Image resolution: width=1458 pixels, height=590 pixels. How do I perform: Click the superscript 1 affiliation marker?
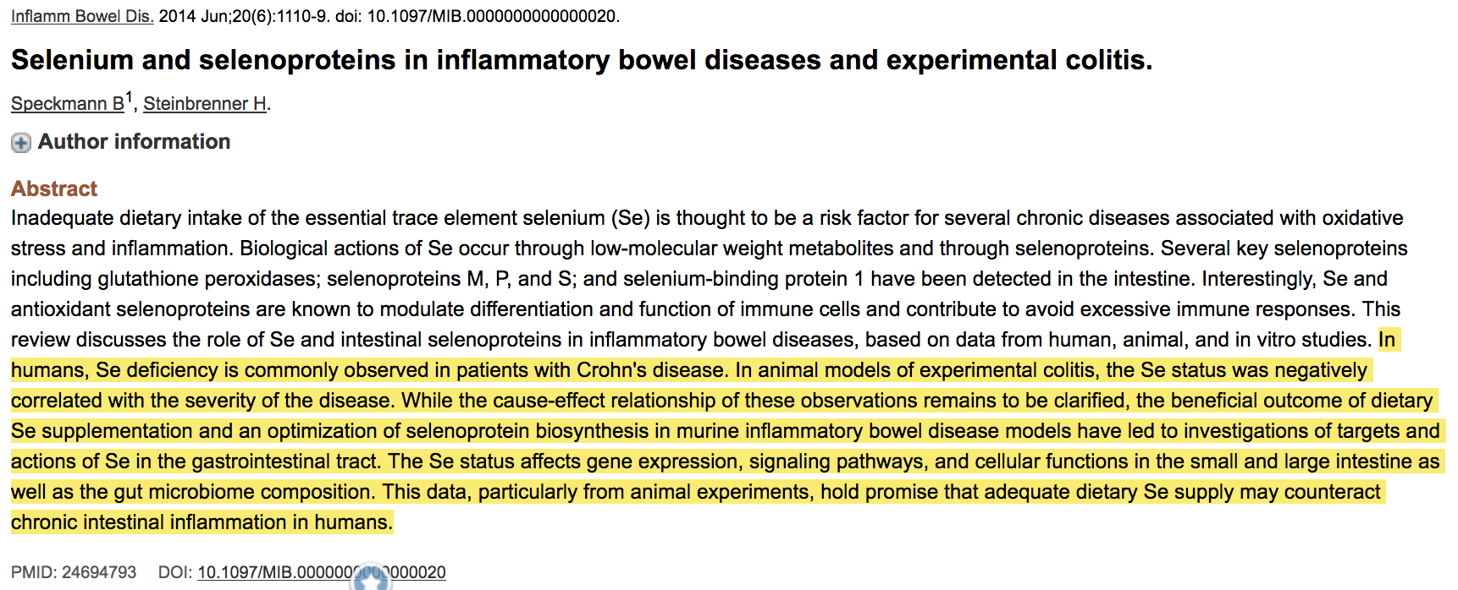tap(129, 97)
